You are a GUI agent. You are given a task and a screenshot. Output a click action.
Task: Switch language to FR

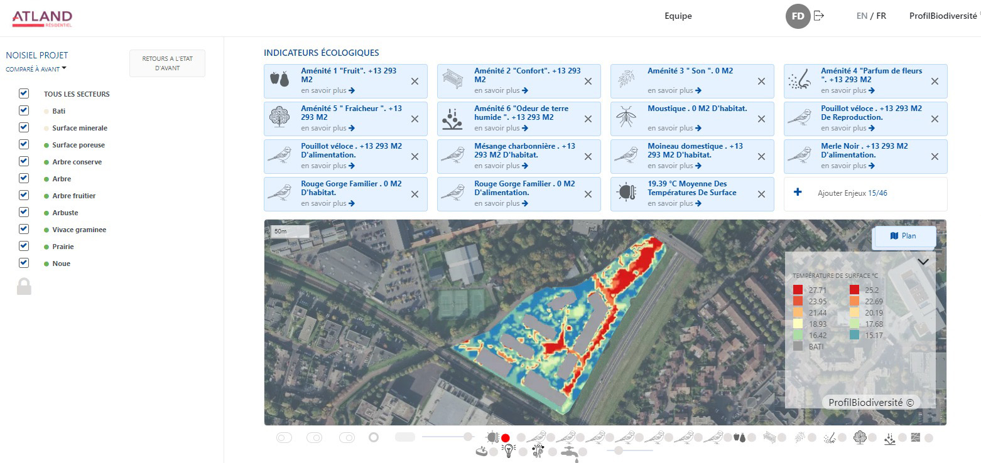point(881,16)
